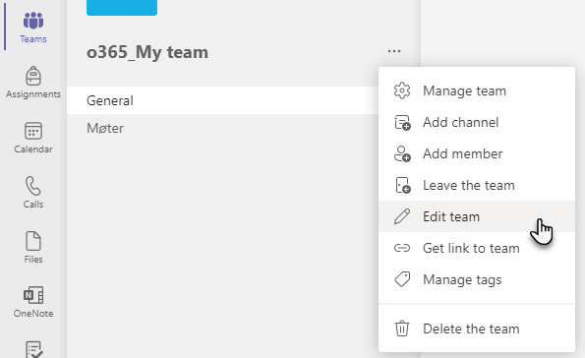Choose Add member from the menu
Screen dimensions: 585x358
point(477,153)
